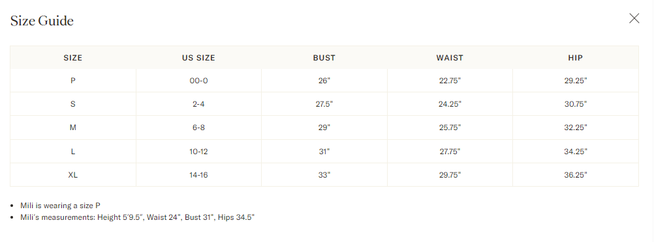Select the size M row label
Viewport: 654px width, 242px height.
tap(73, 128)
